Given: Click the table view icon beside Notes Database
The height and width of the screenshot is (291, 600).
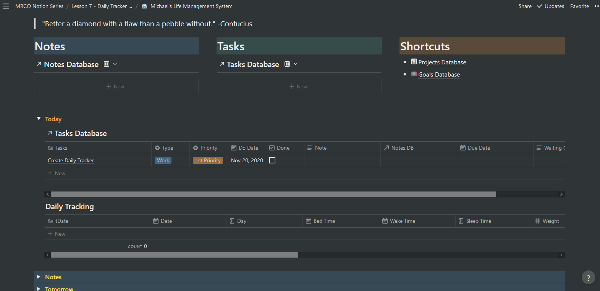Looking at the screenshot, I should pos(107,64).
